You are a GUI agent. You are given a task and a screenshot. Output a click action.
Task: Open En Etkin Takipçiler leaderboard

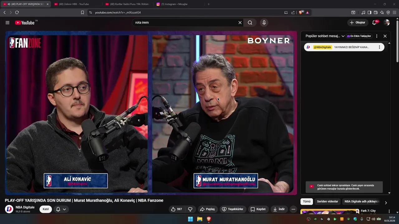[359, 36]
